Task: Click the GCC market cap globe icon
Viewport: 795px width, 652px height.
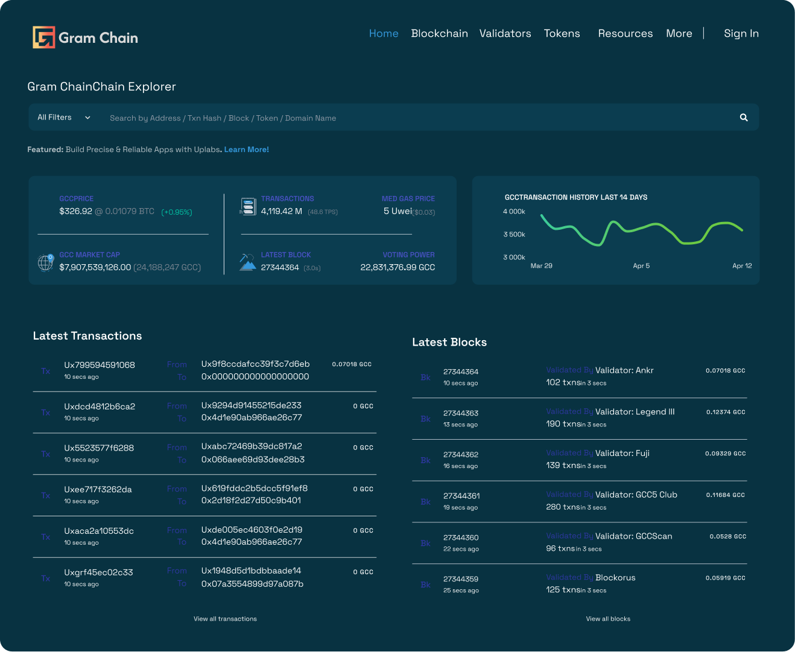Action: coord(46,262)
